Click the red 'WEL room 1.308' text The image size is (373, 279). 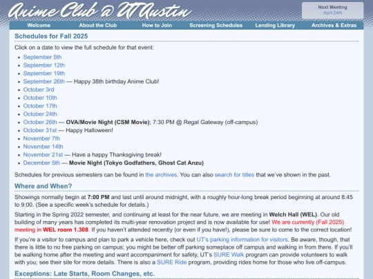coord(66,229)
